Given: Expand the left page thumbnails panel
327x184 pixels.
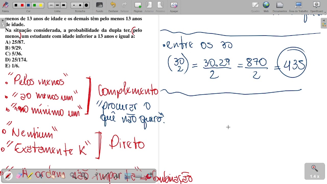Looking at the screenshot, I should (3, 23).
